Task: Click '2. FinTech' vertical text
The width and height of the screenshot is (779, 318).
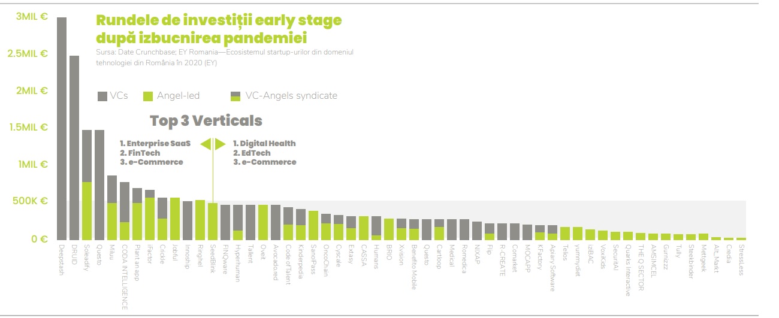Action: point(140,153)
